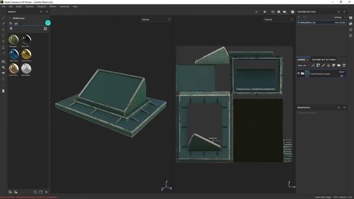Open Texture Set List Settings dropdown
Image resolution: width=354 pixels, height=199 pixels.
click(x=339, y=17)
